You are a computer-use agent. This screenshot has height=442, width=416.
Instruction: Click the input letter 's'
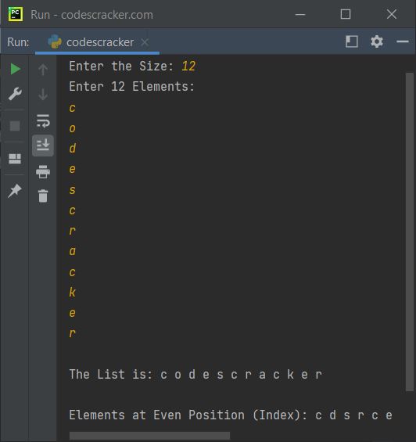[x=73, y=190]
